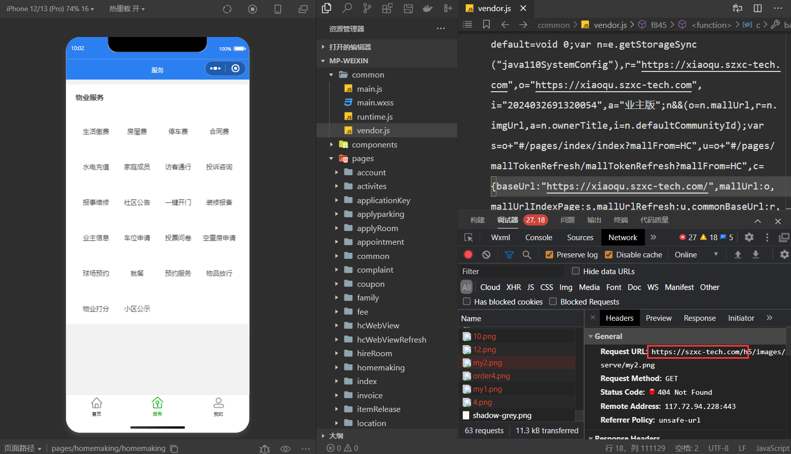The width and height of the screenshot is (791, 454).
Task: Click the bookmark icon in breadcrumb bar
Action: [486, 24]
